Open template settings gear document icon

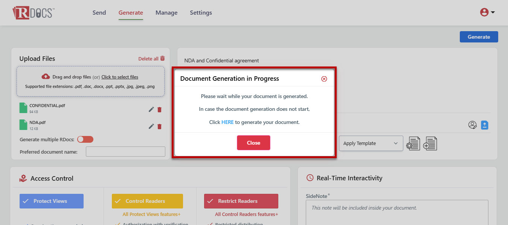click(x=413, y=143)
